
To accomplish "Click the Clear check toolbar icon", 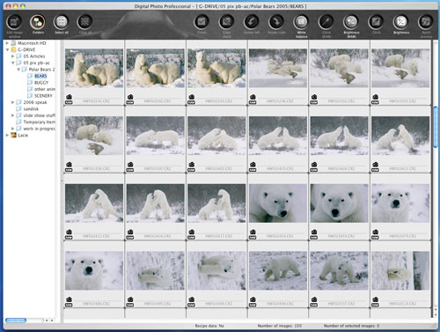I will pos(226,22).
